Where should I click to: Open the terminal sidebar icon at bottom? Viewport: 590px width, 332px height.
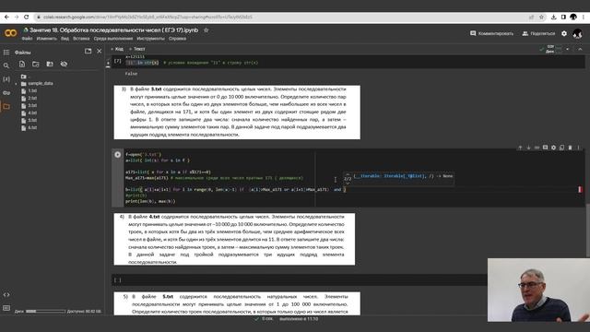6,308
